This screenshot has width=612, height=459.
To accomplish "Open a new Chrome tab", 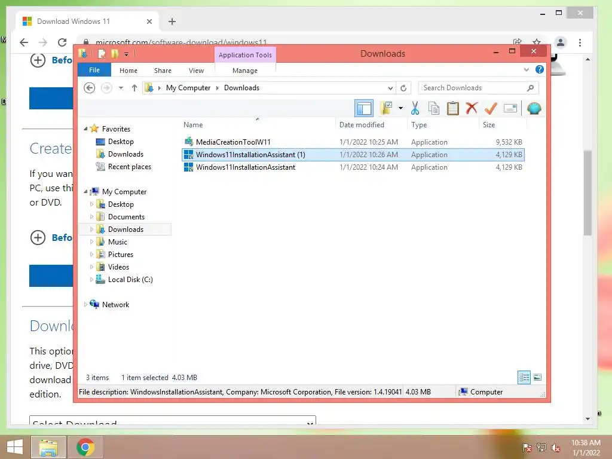I will 172,22.
